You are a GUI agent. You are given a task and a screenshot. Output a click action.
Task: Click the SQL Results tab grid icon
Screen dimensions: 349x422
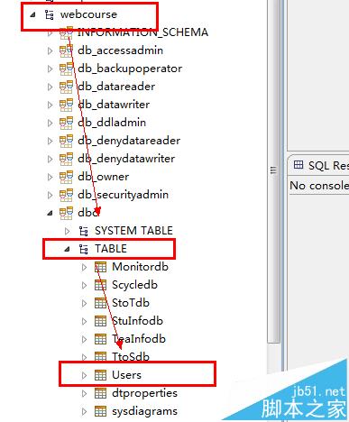pyautogui.click(x=298, y=165)
